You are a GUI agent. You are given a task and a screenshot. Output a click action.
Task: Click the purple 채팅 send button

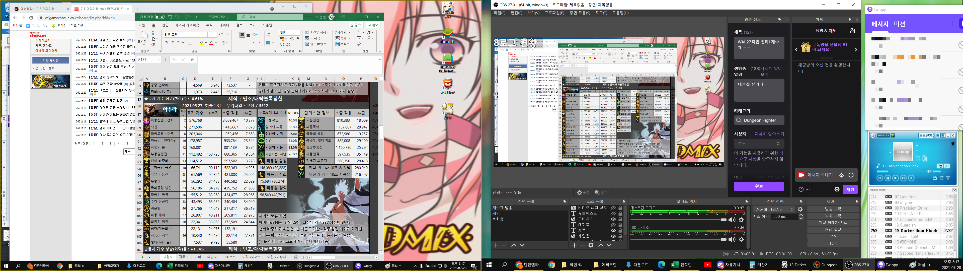pos(850,189)
